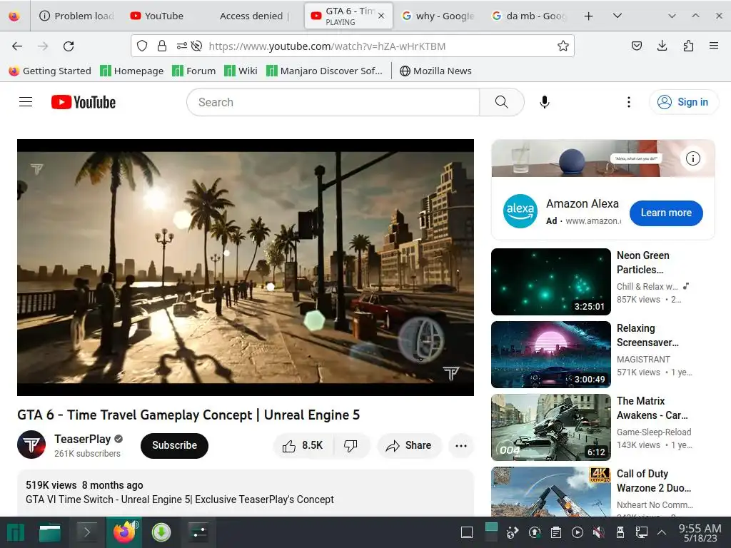Switch to the 'why - Google' tab

pos(438,16)
